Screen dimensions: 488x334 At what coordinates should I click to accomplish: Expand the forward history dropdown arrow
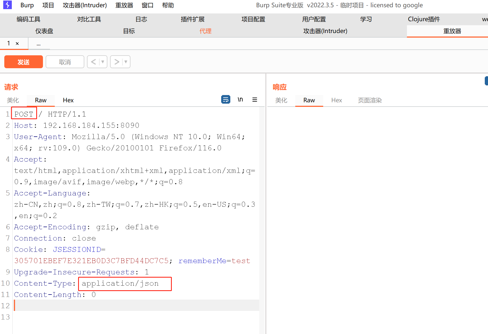126,62
